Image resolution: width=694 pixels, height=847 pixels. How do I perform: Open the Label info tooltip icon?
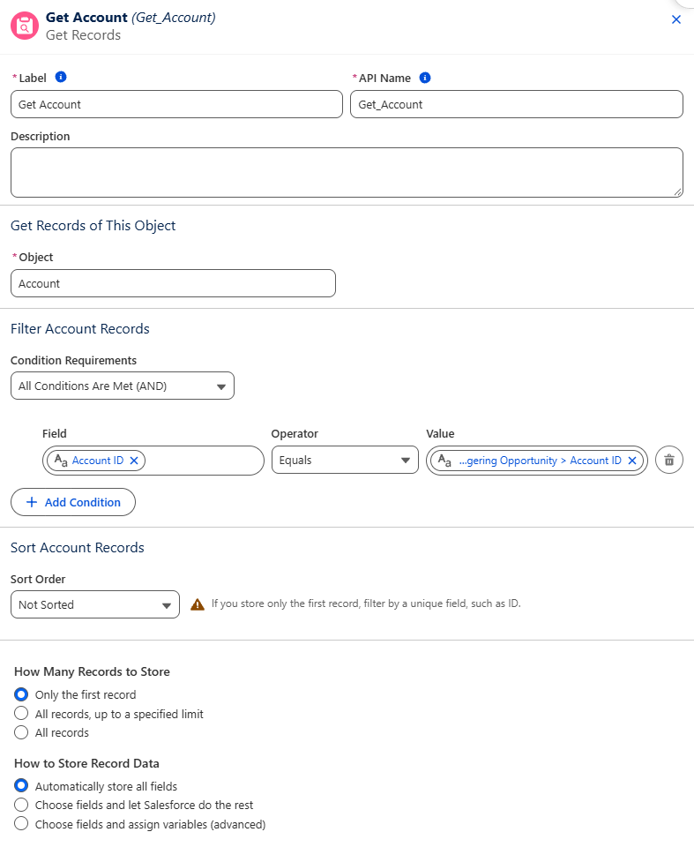(61, 78)
